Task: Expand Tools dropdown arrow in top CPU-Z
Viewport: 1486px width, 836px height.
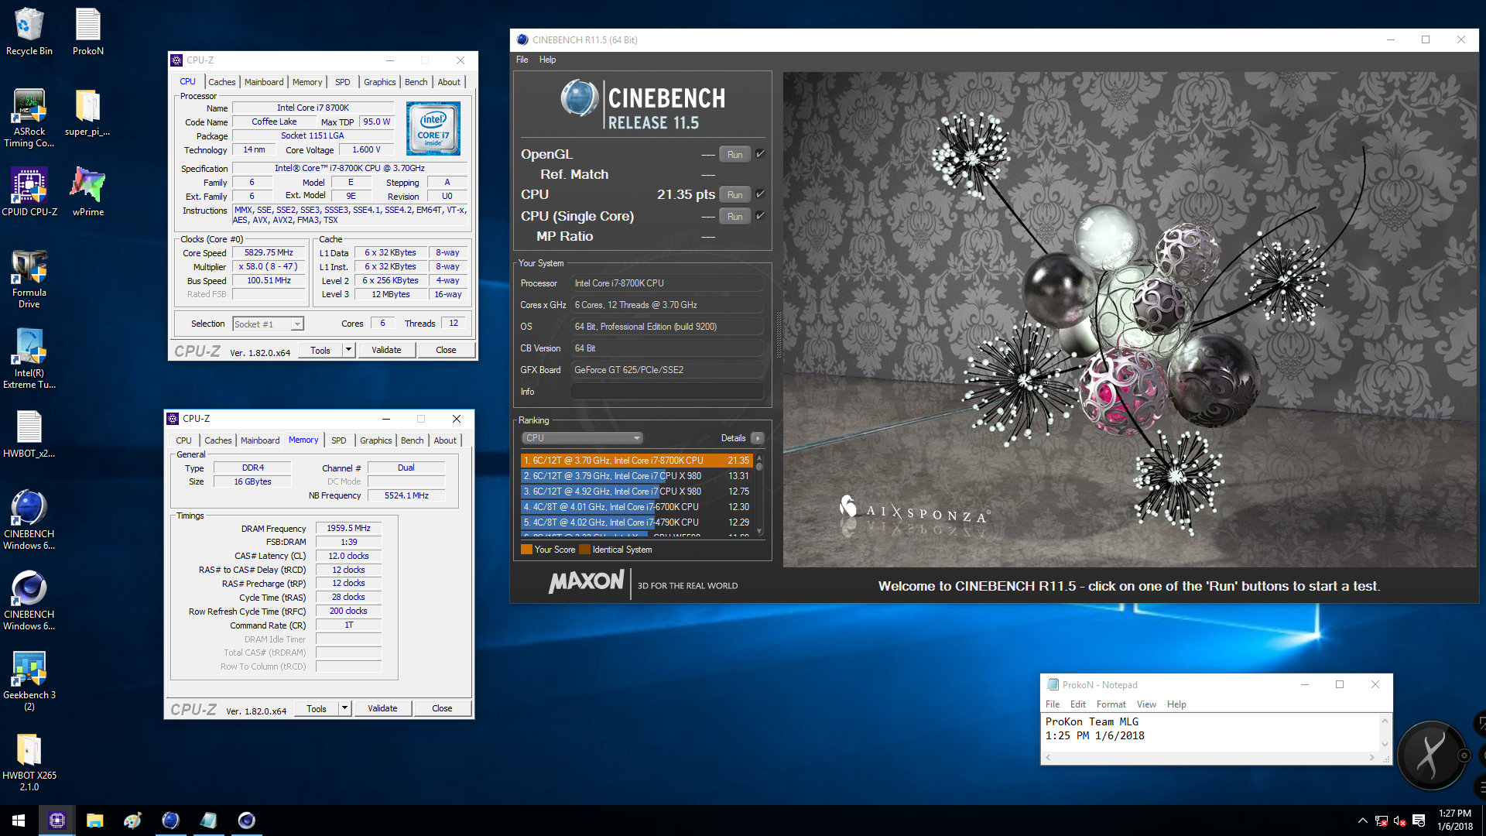Action: click(x=348, y=350)
